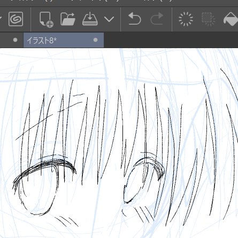Open Clip Studio launcher icon
The image size is (238, 238).
pos(16,19)
